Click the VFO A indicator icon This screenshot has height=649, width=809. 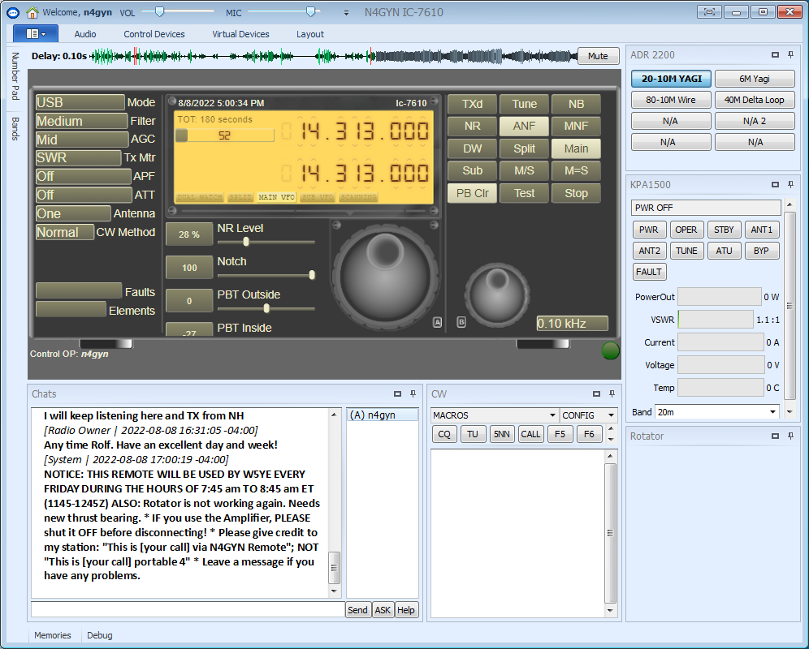438,322
